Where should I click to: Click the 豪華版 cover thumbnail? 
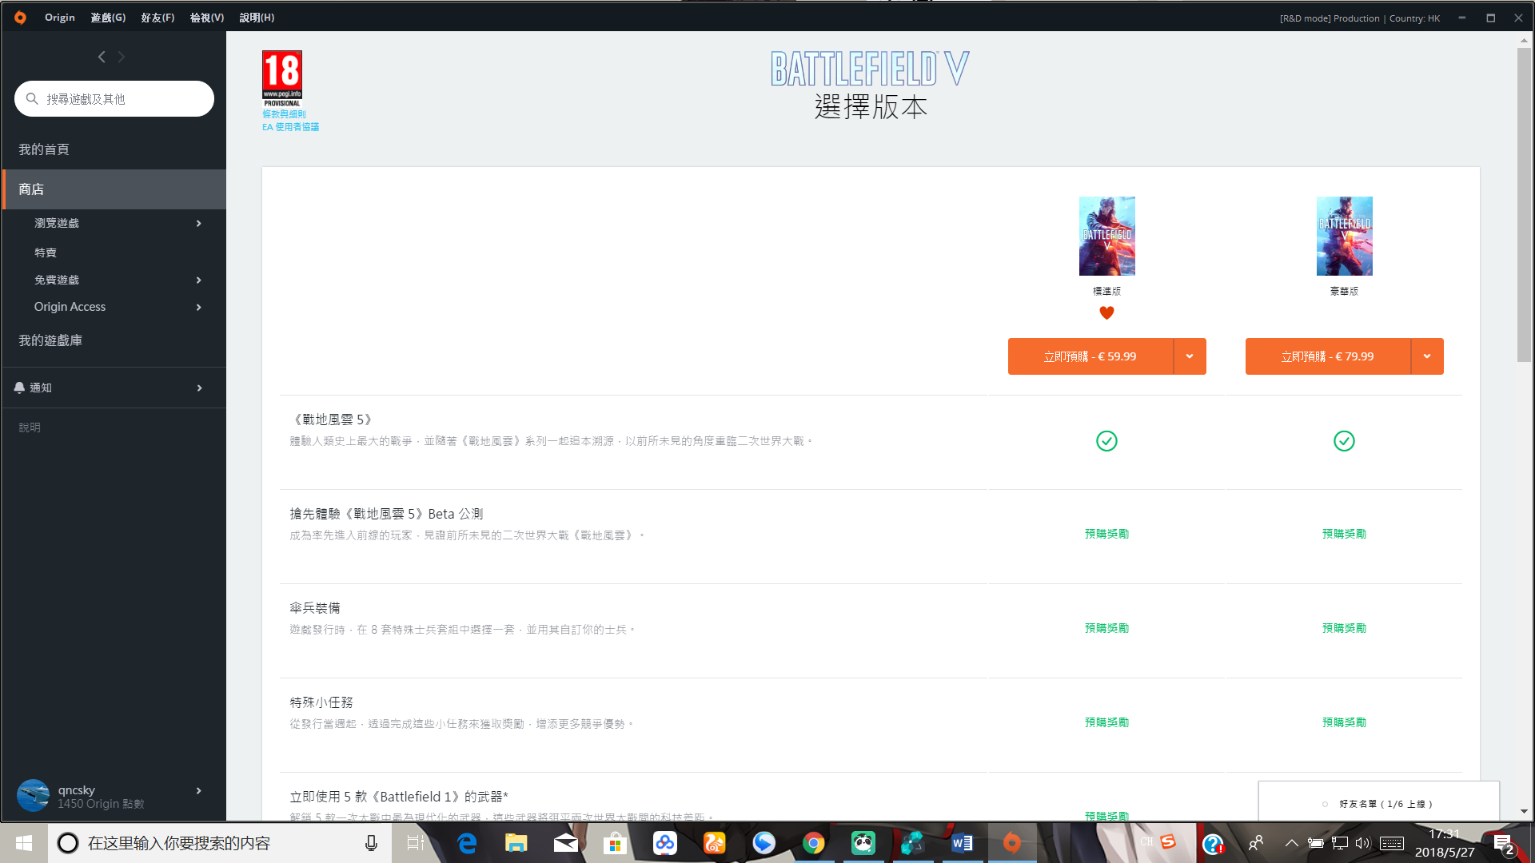coord(1344,237)
